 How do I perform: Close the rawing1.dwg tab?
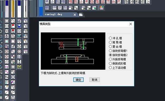click(75, 15)
